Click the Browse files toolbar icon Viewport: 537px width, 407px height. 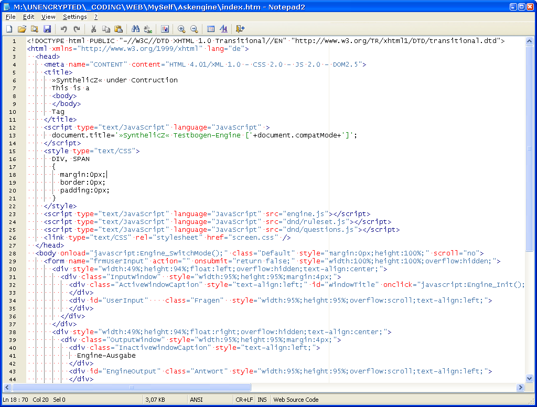35,29
